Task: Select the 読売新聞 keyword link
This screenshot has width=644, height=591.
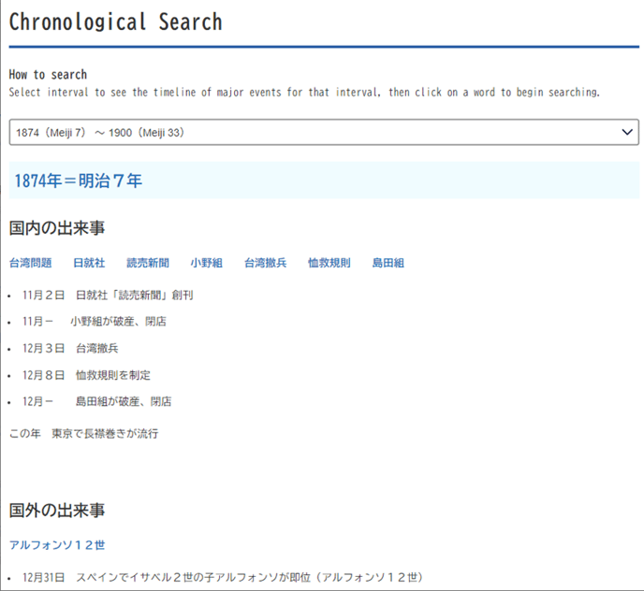Action: click(148, 263)
